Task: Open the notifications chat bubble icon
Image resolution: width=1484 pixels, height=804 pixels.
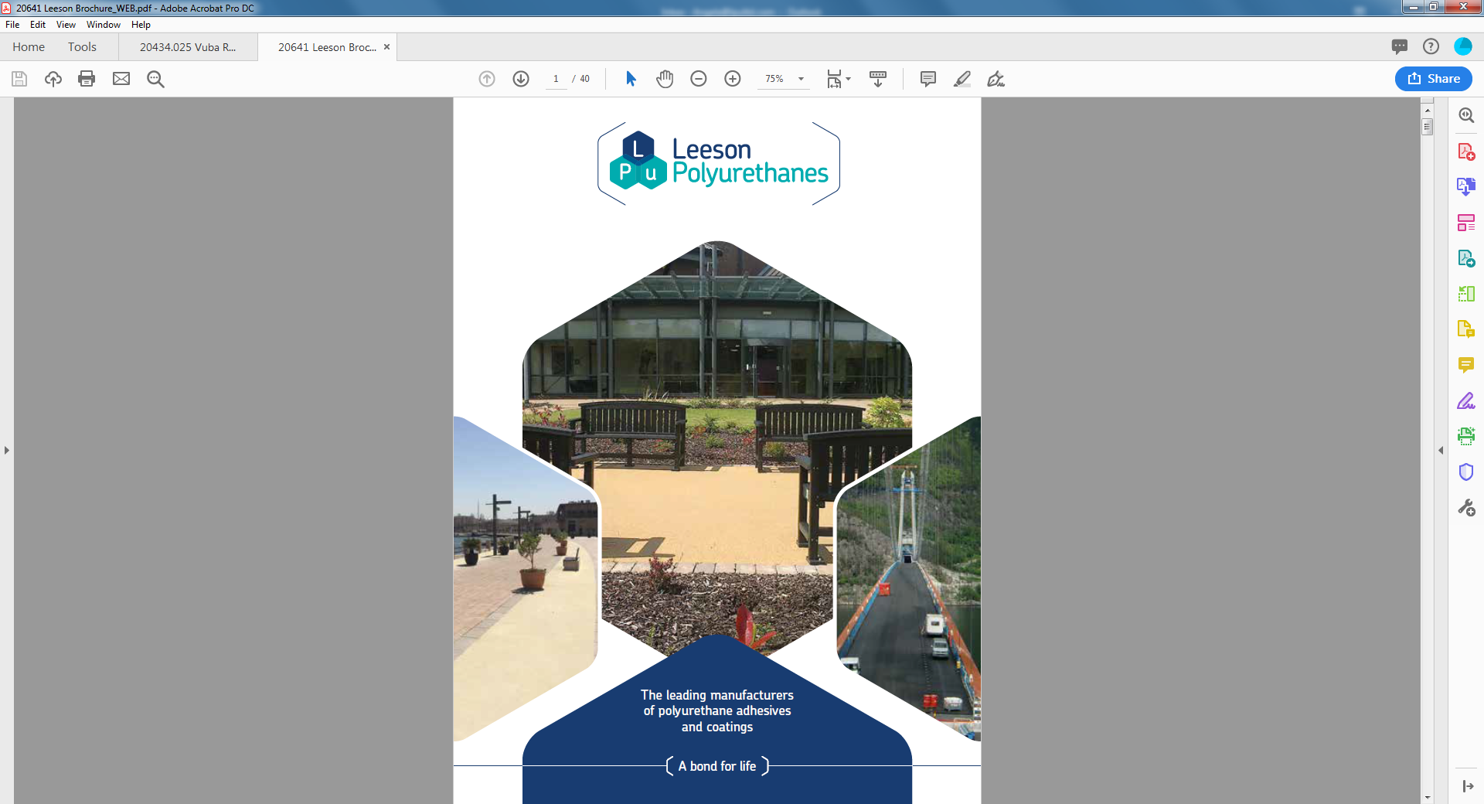Action: click(1399, 46)
